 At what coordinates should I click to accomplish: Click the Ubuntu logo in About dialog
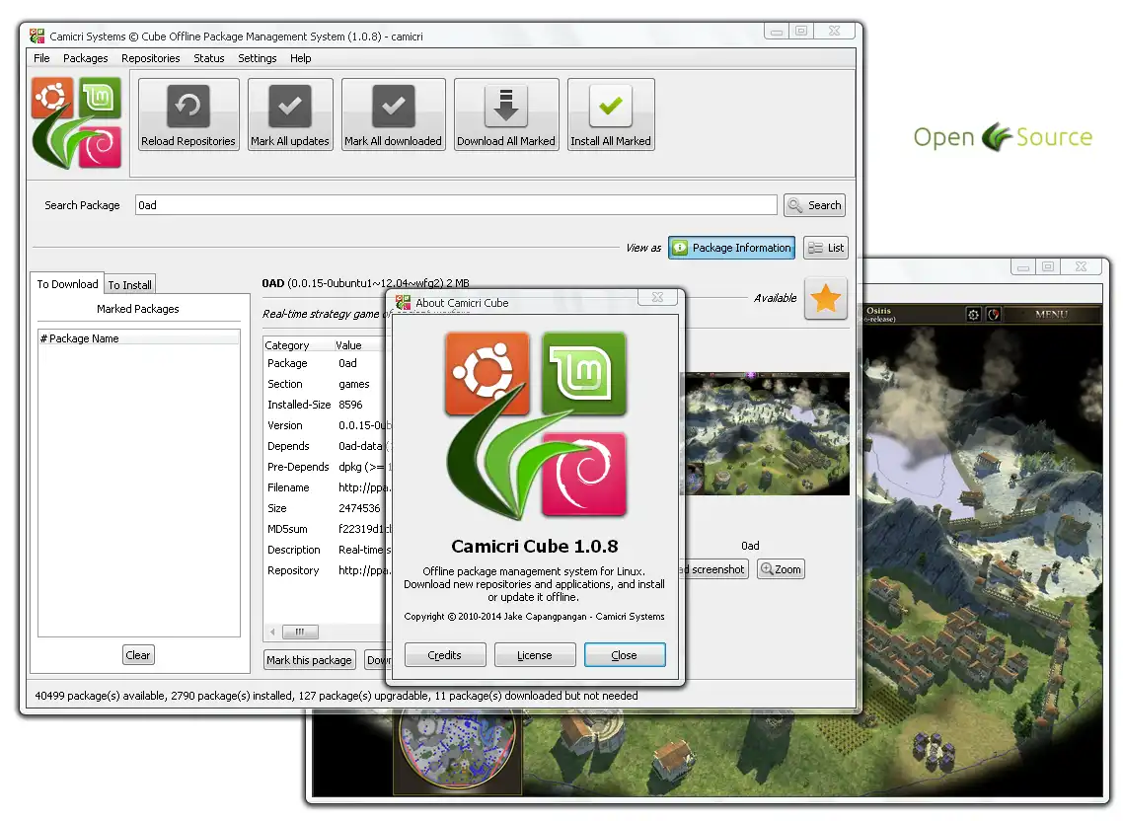(487, 373)
